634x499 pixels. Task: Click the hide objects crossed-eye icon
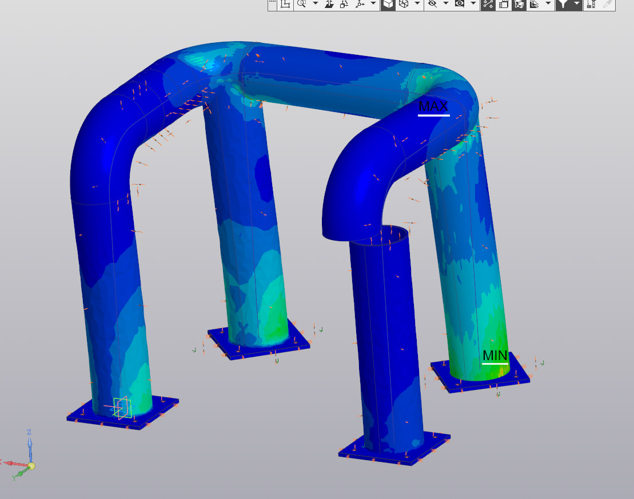point(432,4)
